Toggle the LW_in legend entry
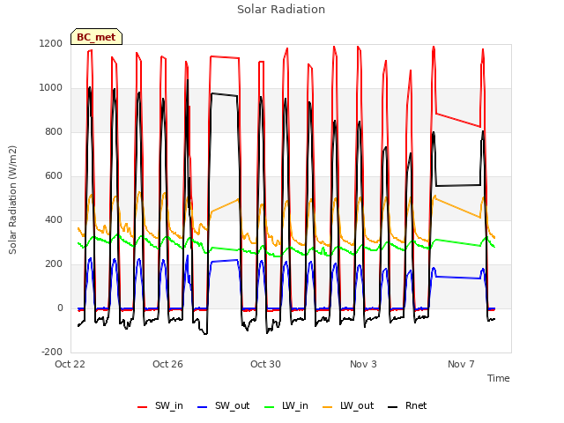 pyautogui.click(x=286, y=406)
